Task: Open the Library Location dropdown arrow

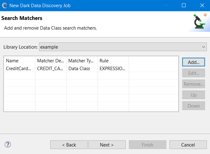Action: [203, 47]
